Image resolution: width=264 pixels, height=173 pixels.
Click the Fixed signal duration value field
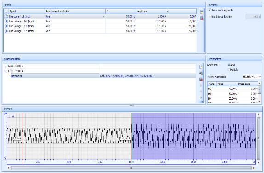253,17
